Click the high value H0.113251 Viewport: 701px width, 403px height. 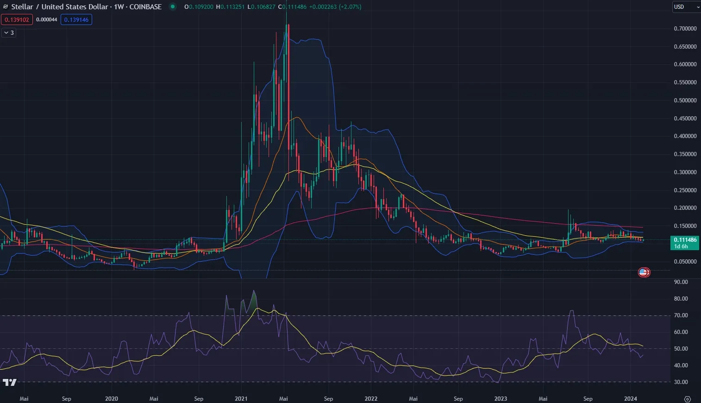pyautogui.click(x=230, y=7)
